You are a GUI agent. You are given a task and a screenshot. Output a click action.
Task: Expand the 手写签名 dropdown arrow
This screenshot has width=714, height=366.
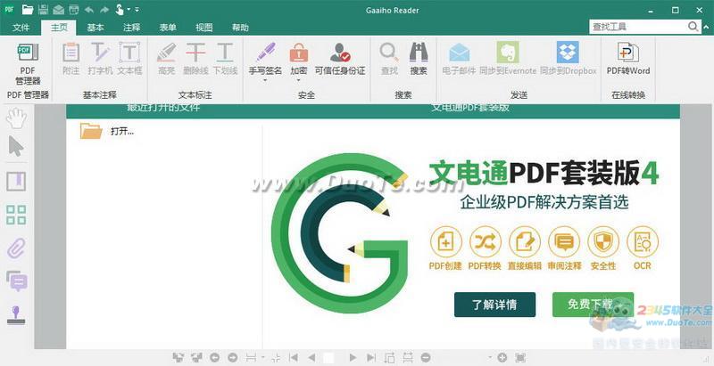265,80
